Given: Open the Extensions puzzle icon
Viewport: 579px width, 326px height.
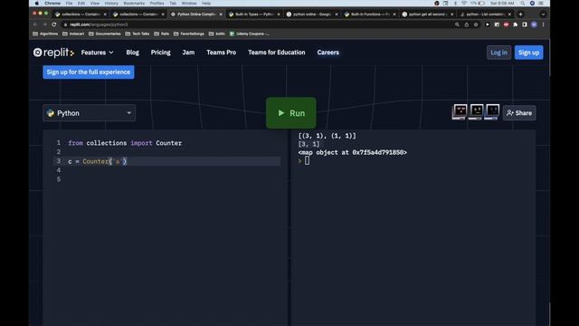Looking at the screenshot, I should coord(516,24).
